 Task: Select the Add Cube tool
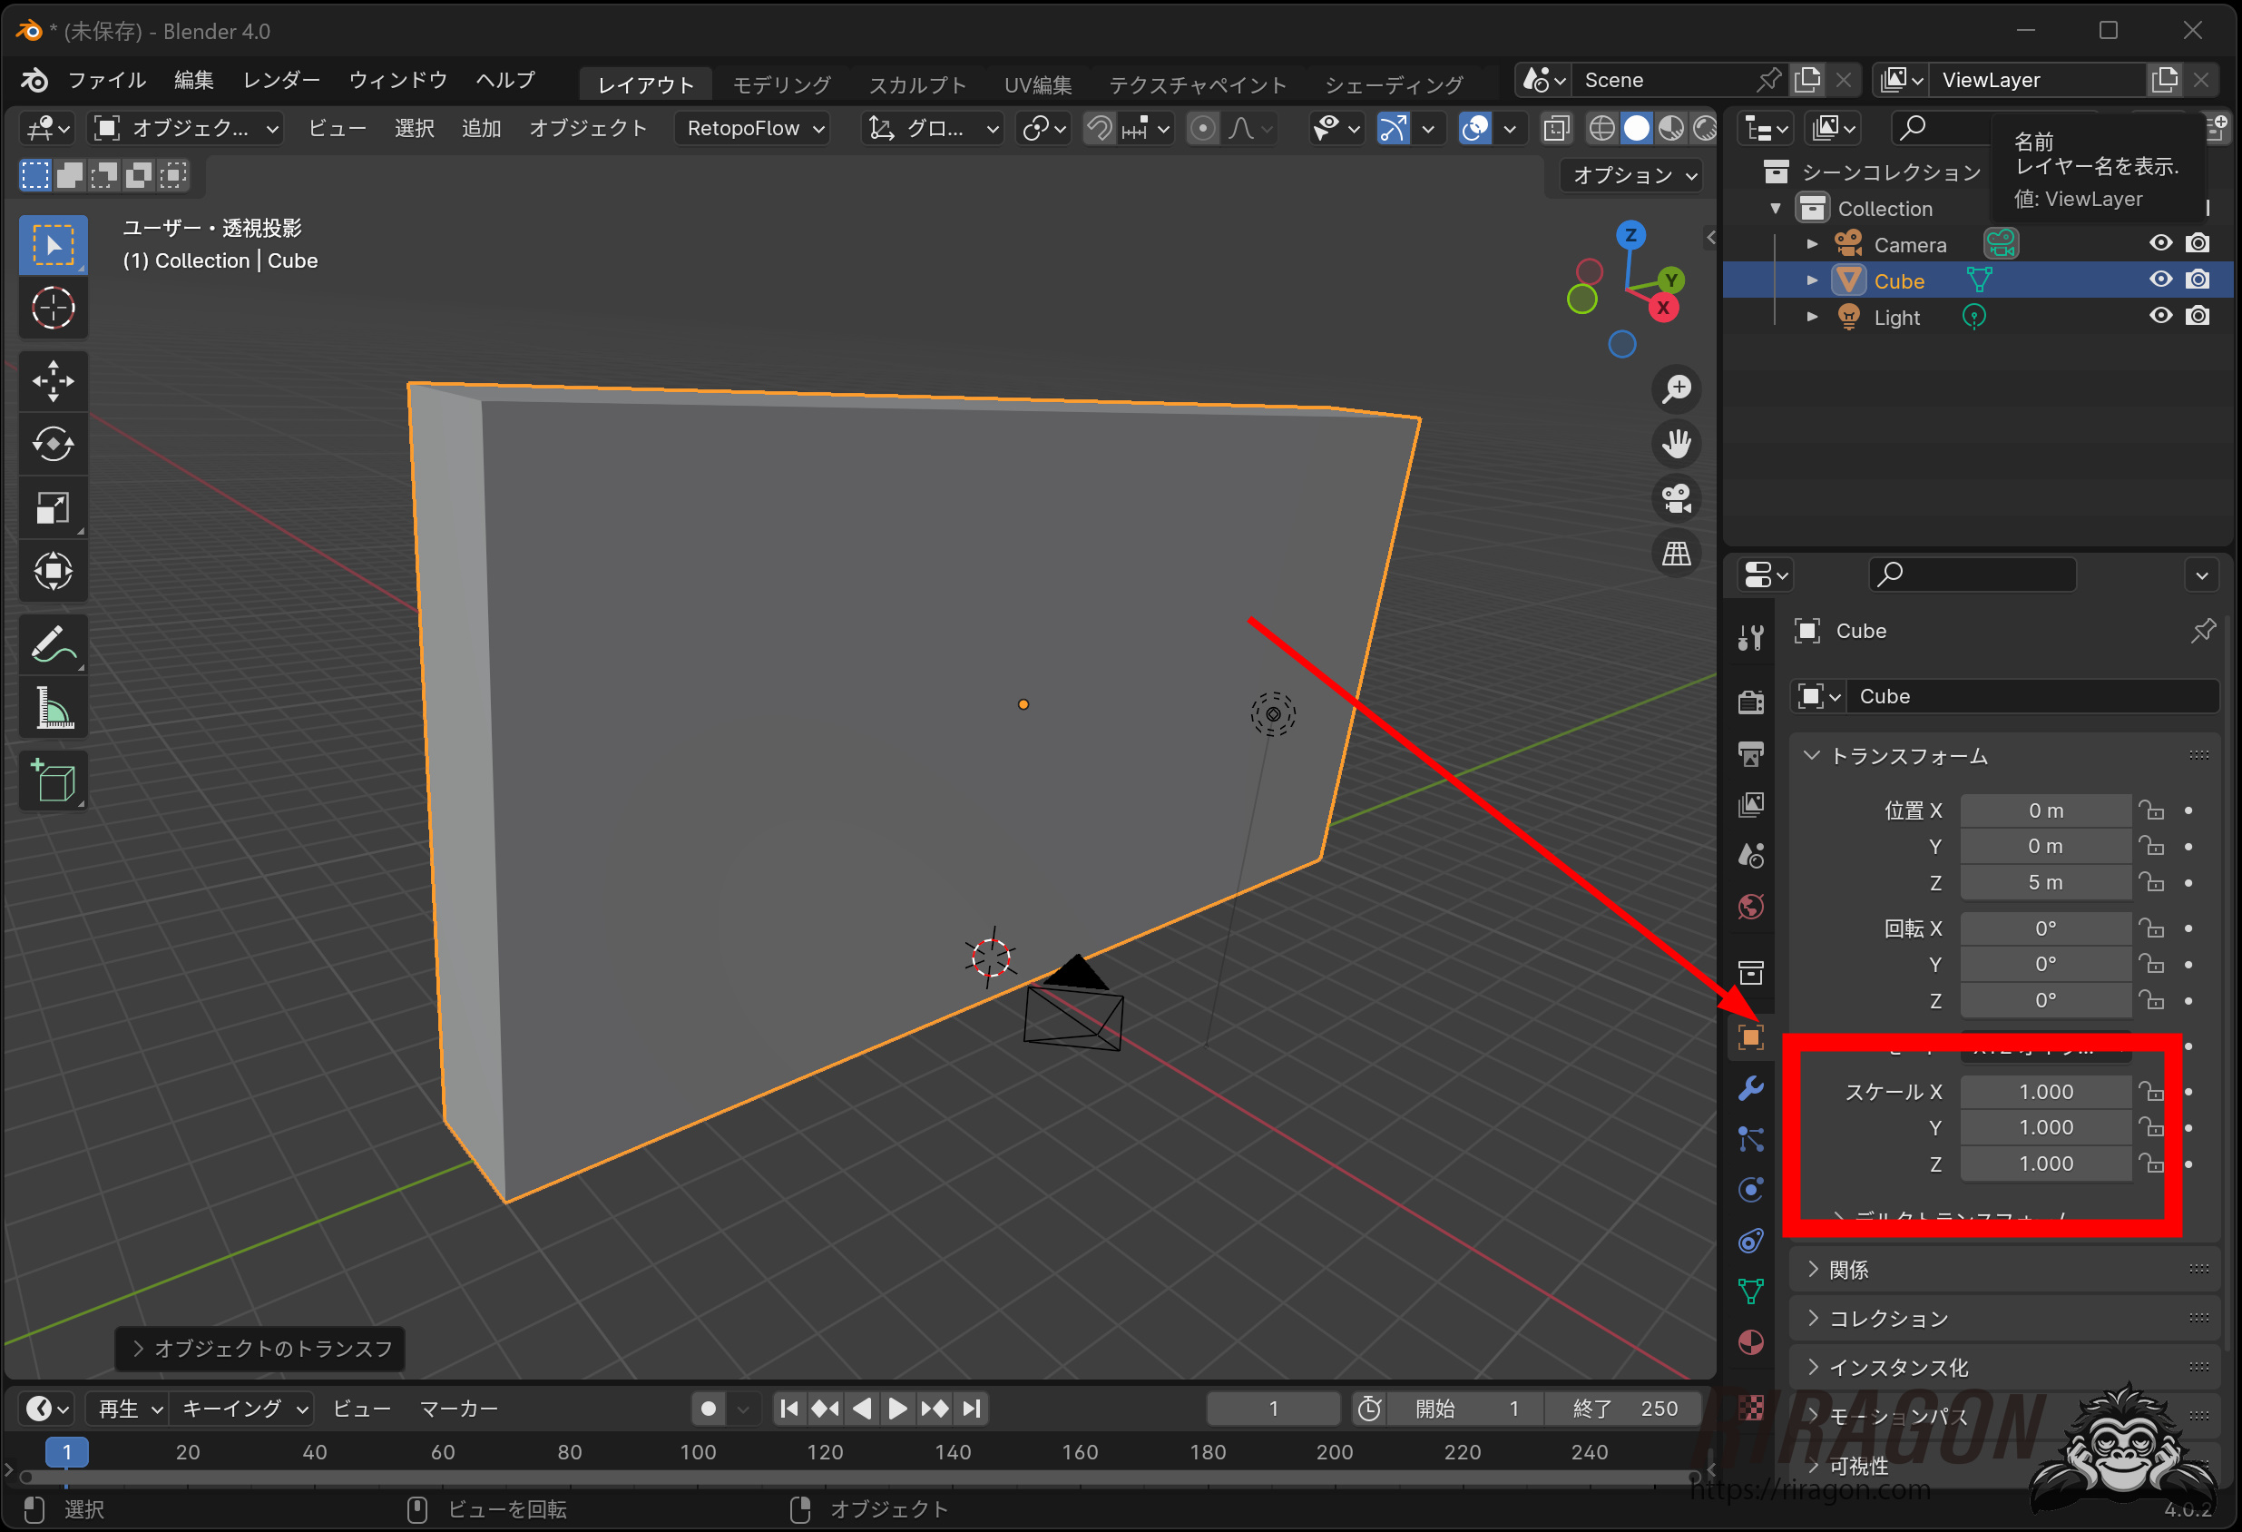click(53, 781)
